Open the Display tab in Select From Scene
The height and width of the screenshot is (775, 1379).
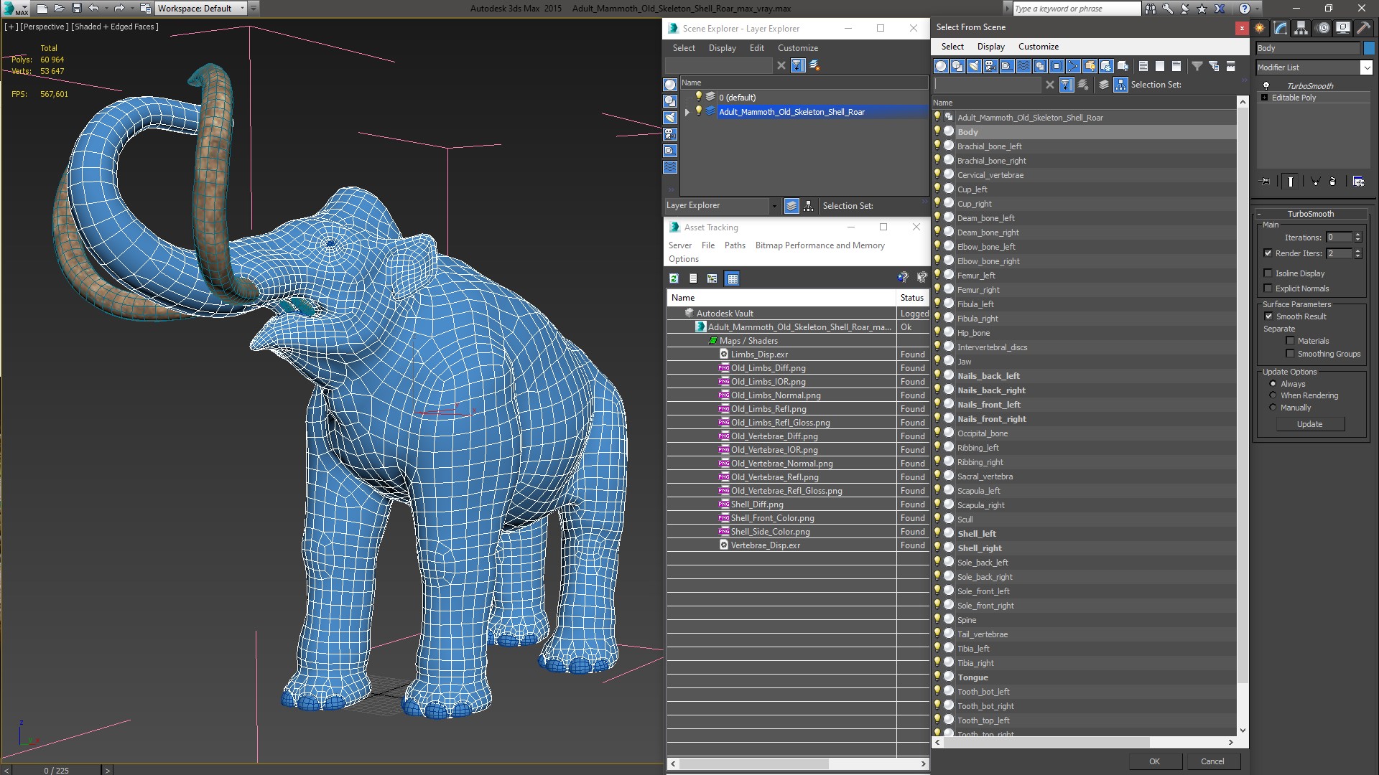coord(990,47)
